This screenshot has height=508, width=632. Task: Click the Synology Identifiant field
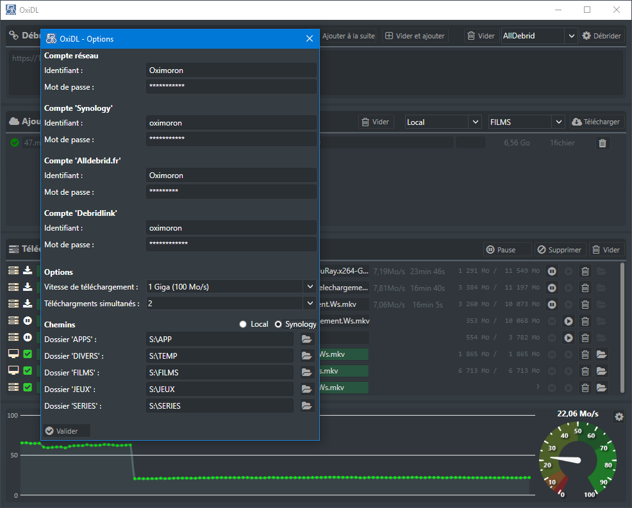coord(231,123)
